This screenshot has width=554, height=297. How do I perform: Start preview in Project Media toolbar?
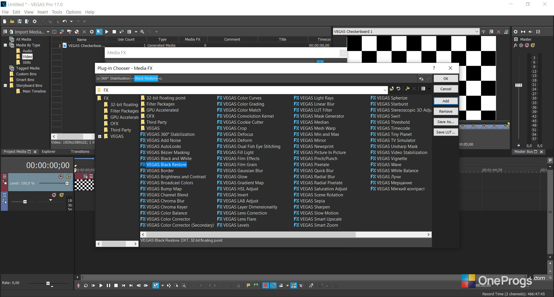coord(107,32)
